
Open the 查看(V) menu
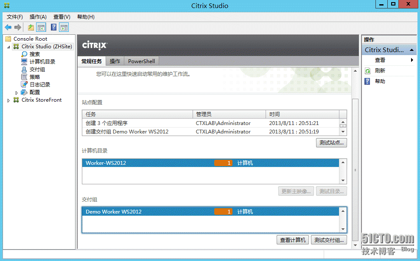[62, 17]
